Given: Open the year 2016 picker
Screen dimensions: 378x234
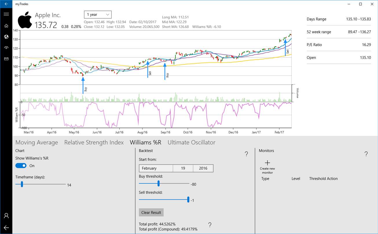Looking at the screenshot, I should (203, 168).
